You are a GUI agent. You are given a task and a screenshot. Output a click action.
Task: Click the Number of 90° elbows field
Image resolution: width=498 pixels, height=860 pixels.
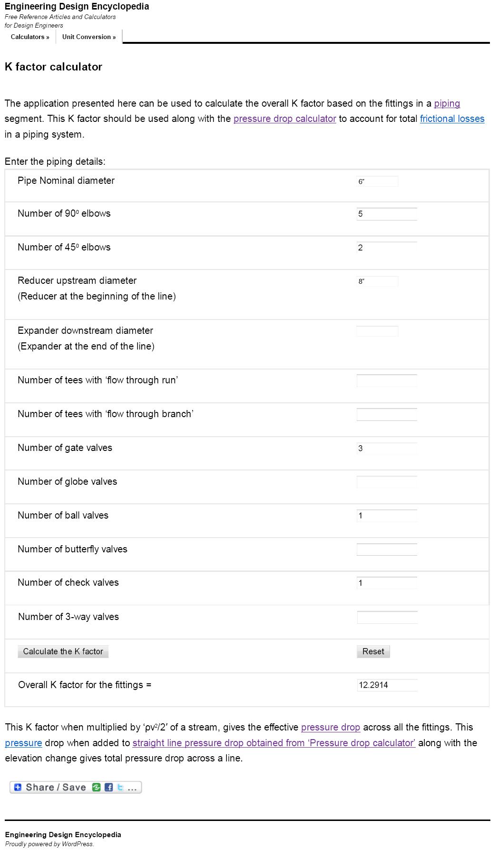click(387, 214)
